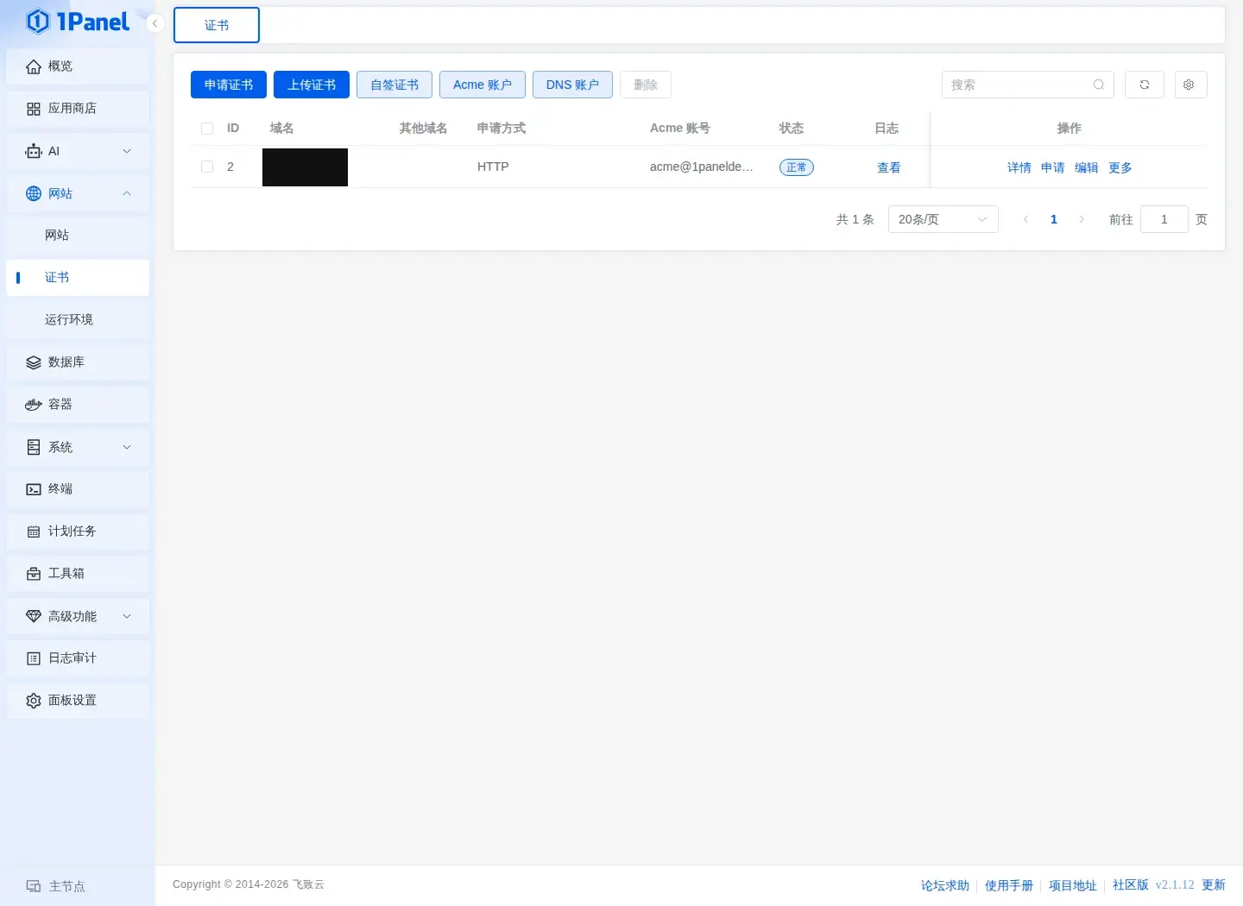The width and height of the screenshot is (1243, 906).
Task: Click the search magnifier icon
Action: tap(1099, 85)
